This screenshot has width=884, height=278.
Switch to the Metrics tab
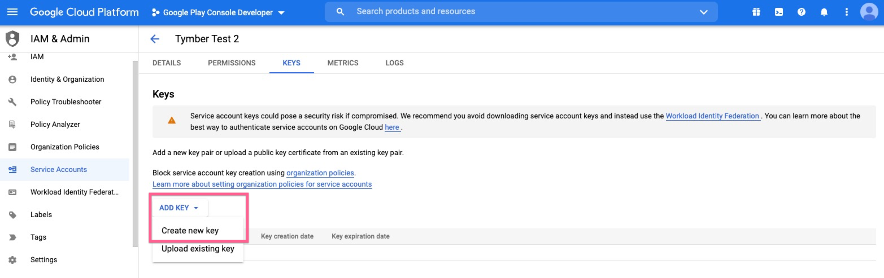pyautogui.click(x=343, y=63)
